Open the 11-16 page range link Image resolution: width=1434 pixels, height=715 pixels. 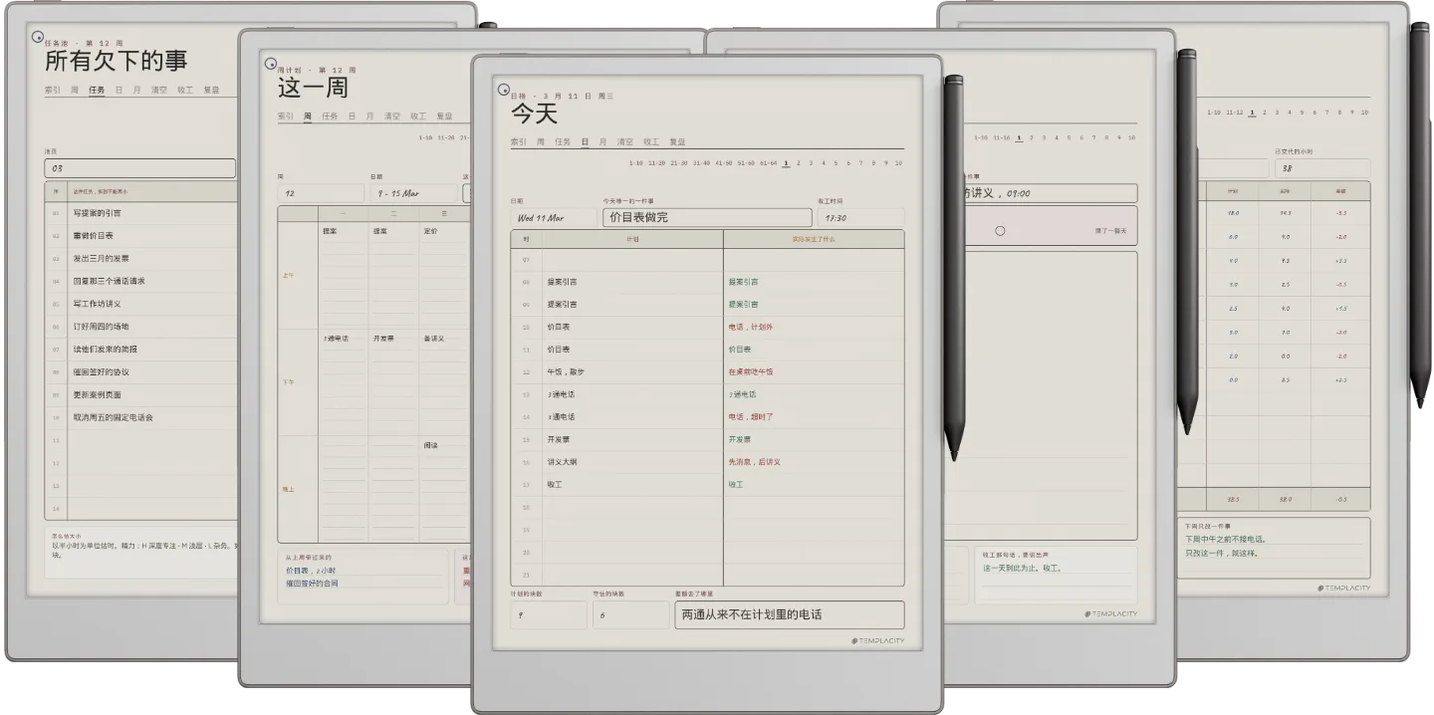pyautogui.click(x=1001, y=137)
